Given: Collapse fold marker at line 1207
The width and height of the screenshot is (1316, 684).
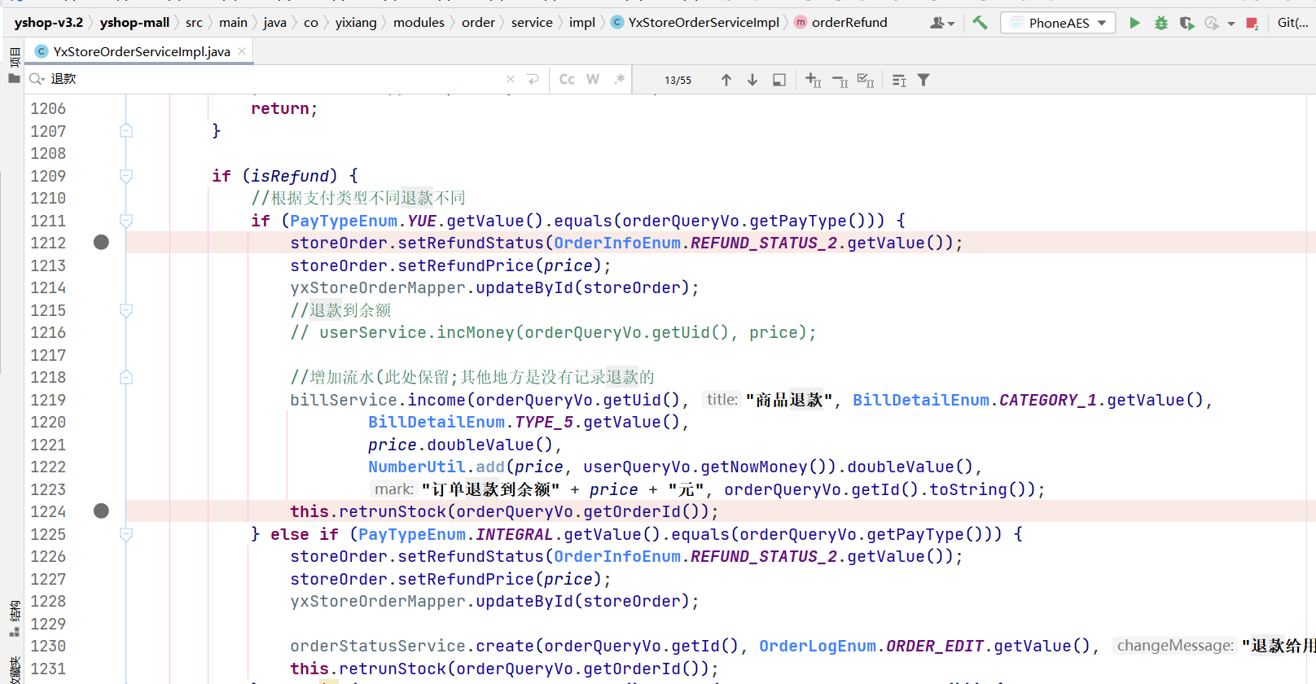Looking at the screenshot, I should [126, 130].
